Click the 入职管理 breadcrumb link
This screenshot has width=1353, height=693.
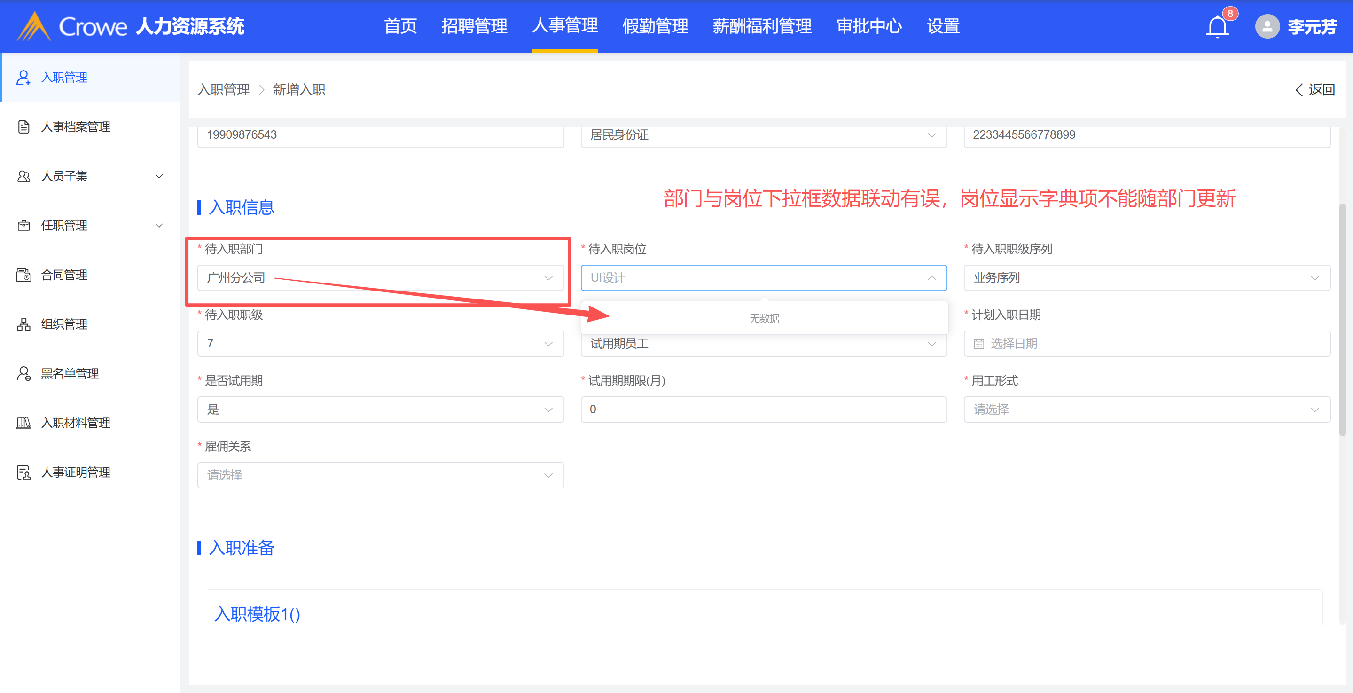pos(224,90)
